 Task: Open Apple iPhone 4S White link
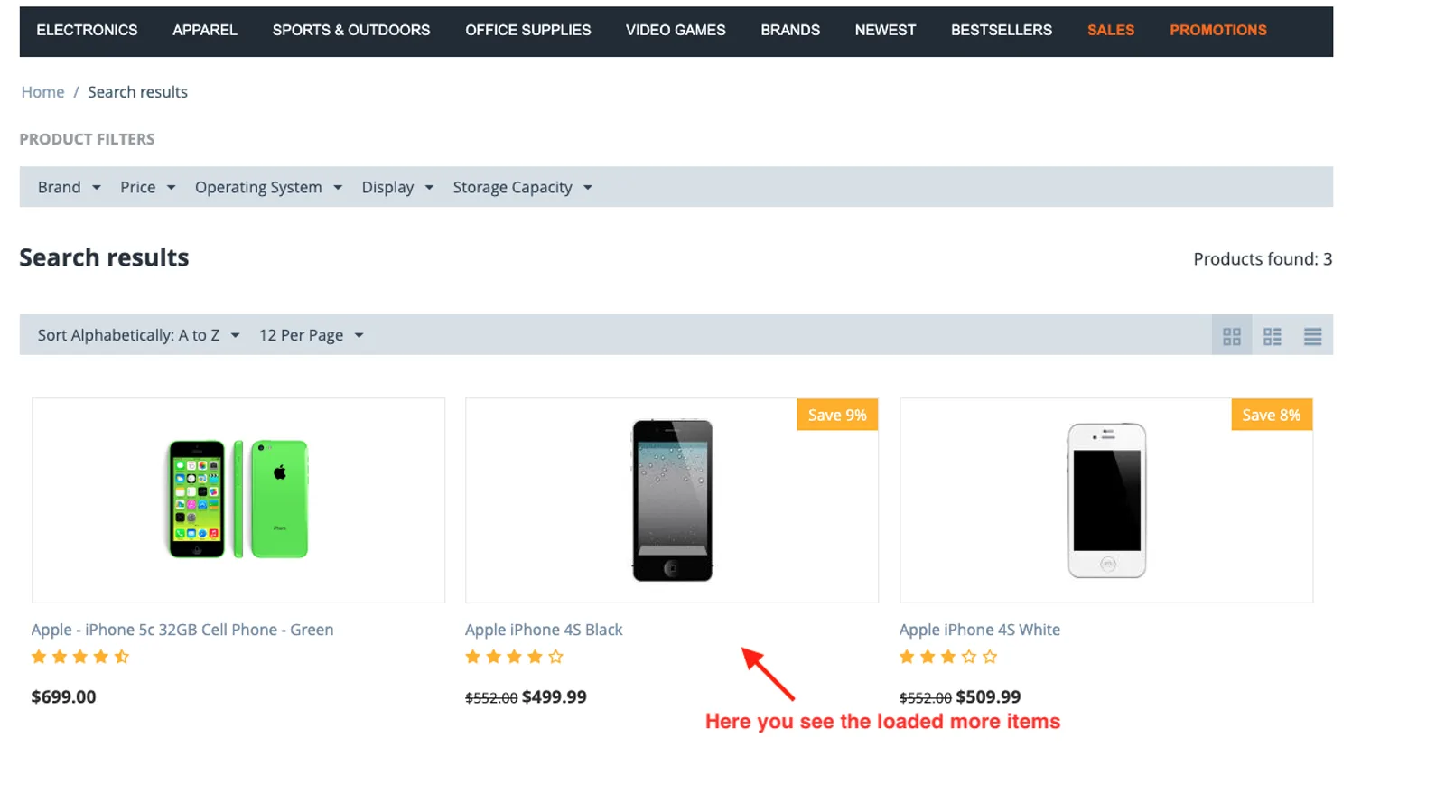coord(980,630)
